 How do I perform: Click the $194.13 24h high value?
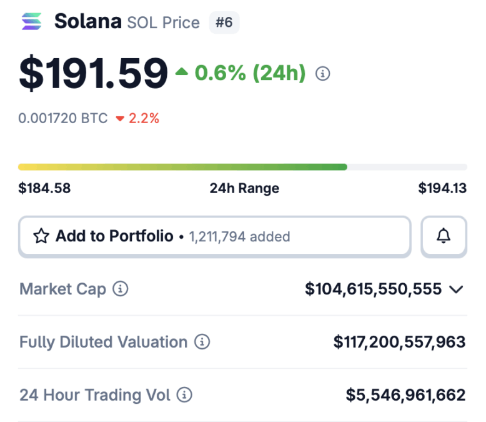coord(442,188)
